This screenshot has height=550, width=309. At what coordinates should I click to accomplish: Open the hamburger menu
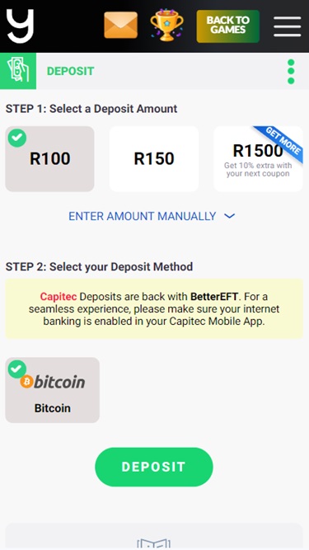click(288, 26)
